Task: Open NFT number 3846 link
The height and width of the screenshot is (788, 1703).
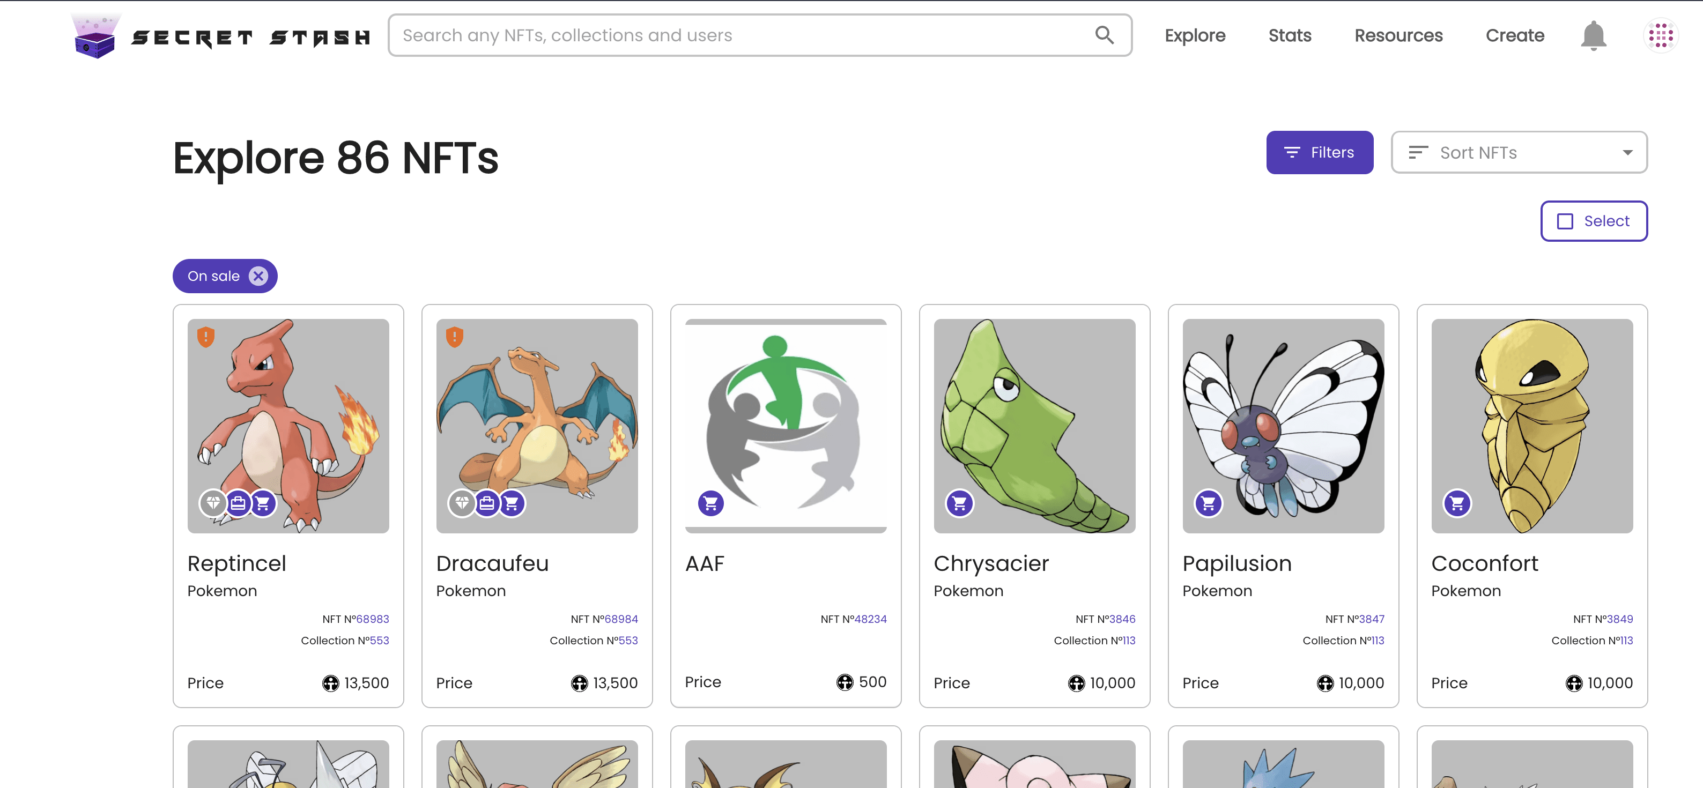Action: coord(1122,620)
